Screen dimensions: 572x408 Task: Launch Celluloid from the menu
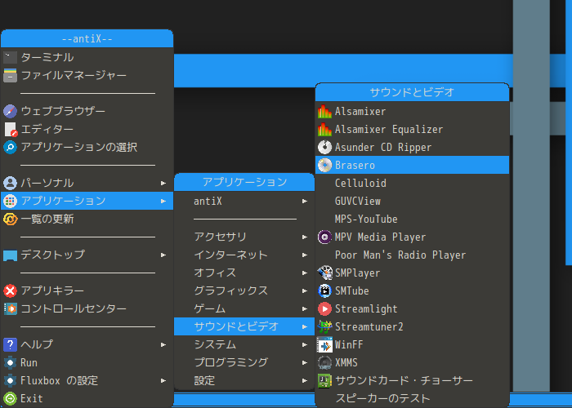[x=412, y=183]
